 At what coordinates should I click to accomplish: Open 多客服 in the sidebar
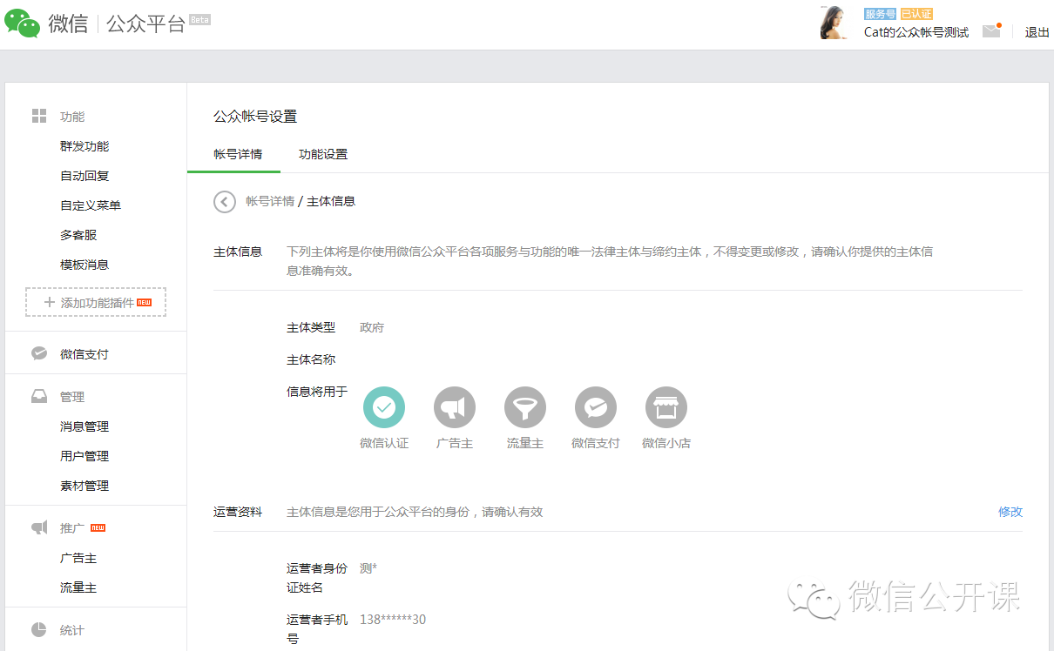coord(78,235)
